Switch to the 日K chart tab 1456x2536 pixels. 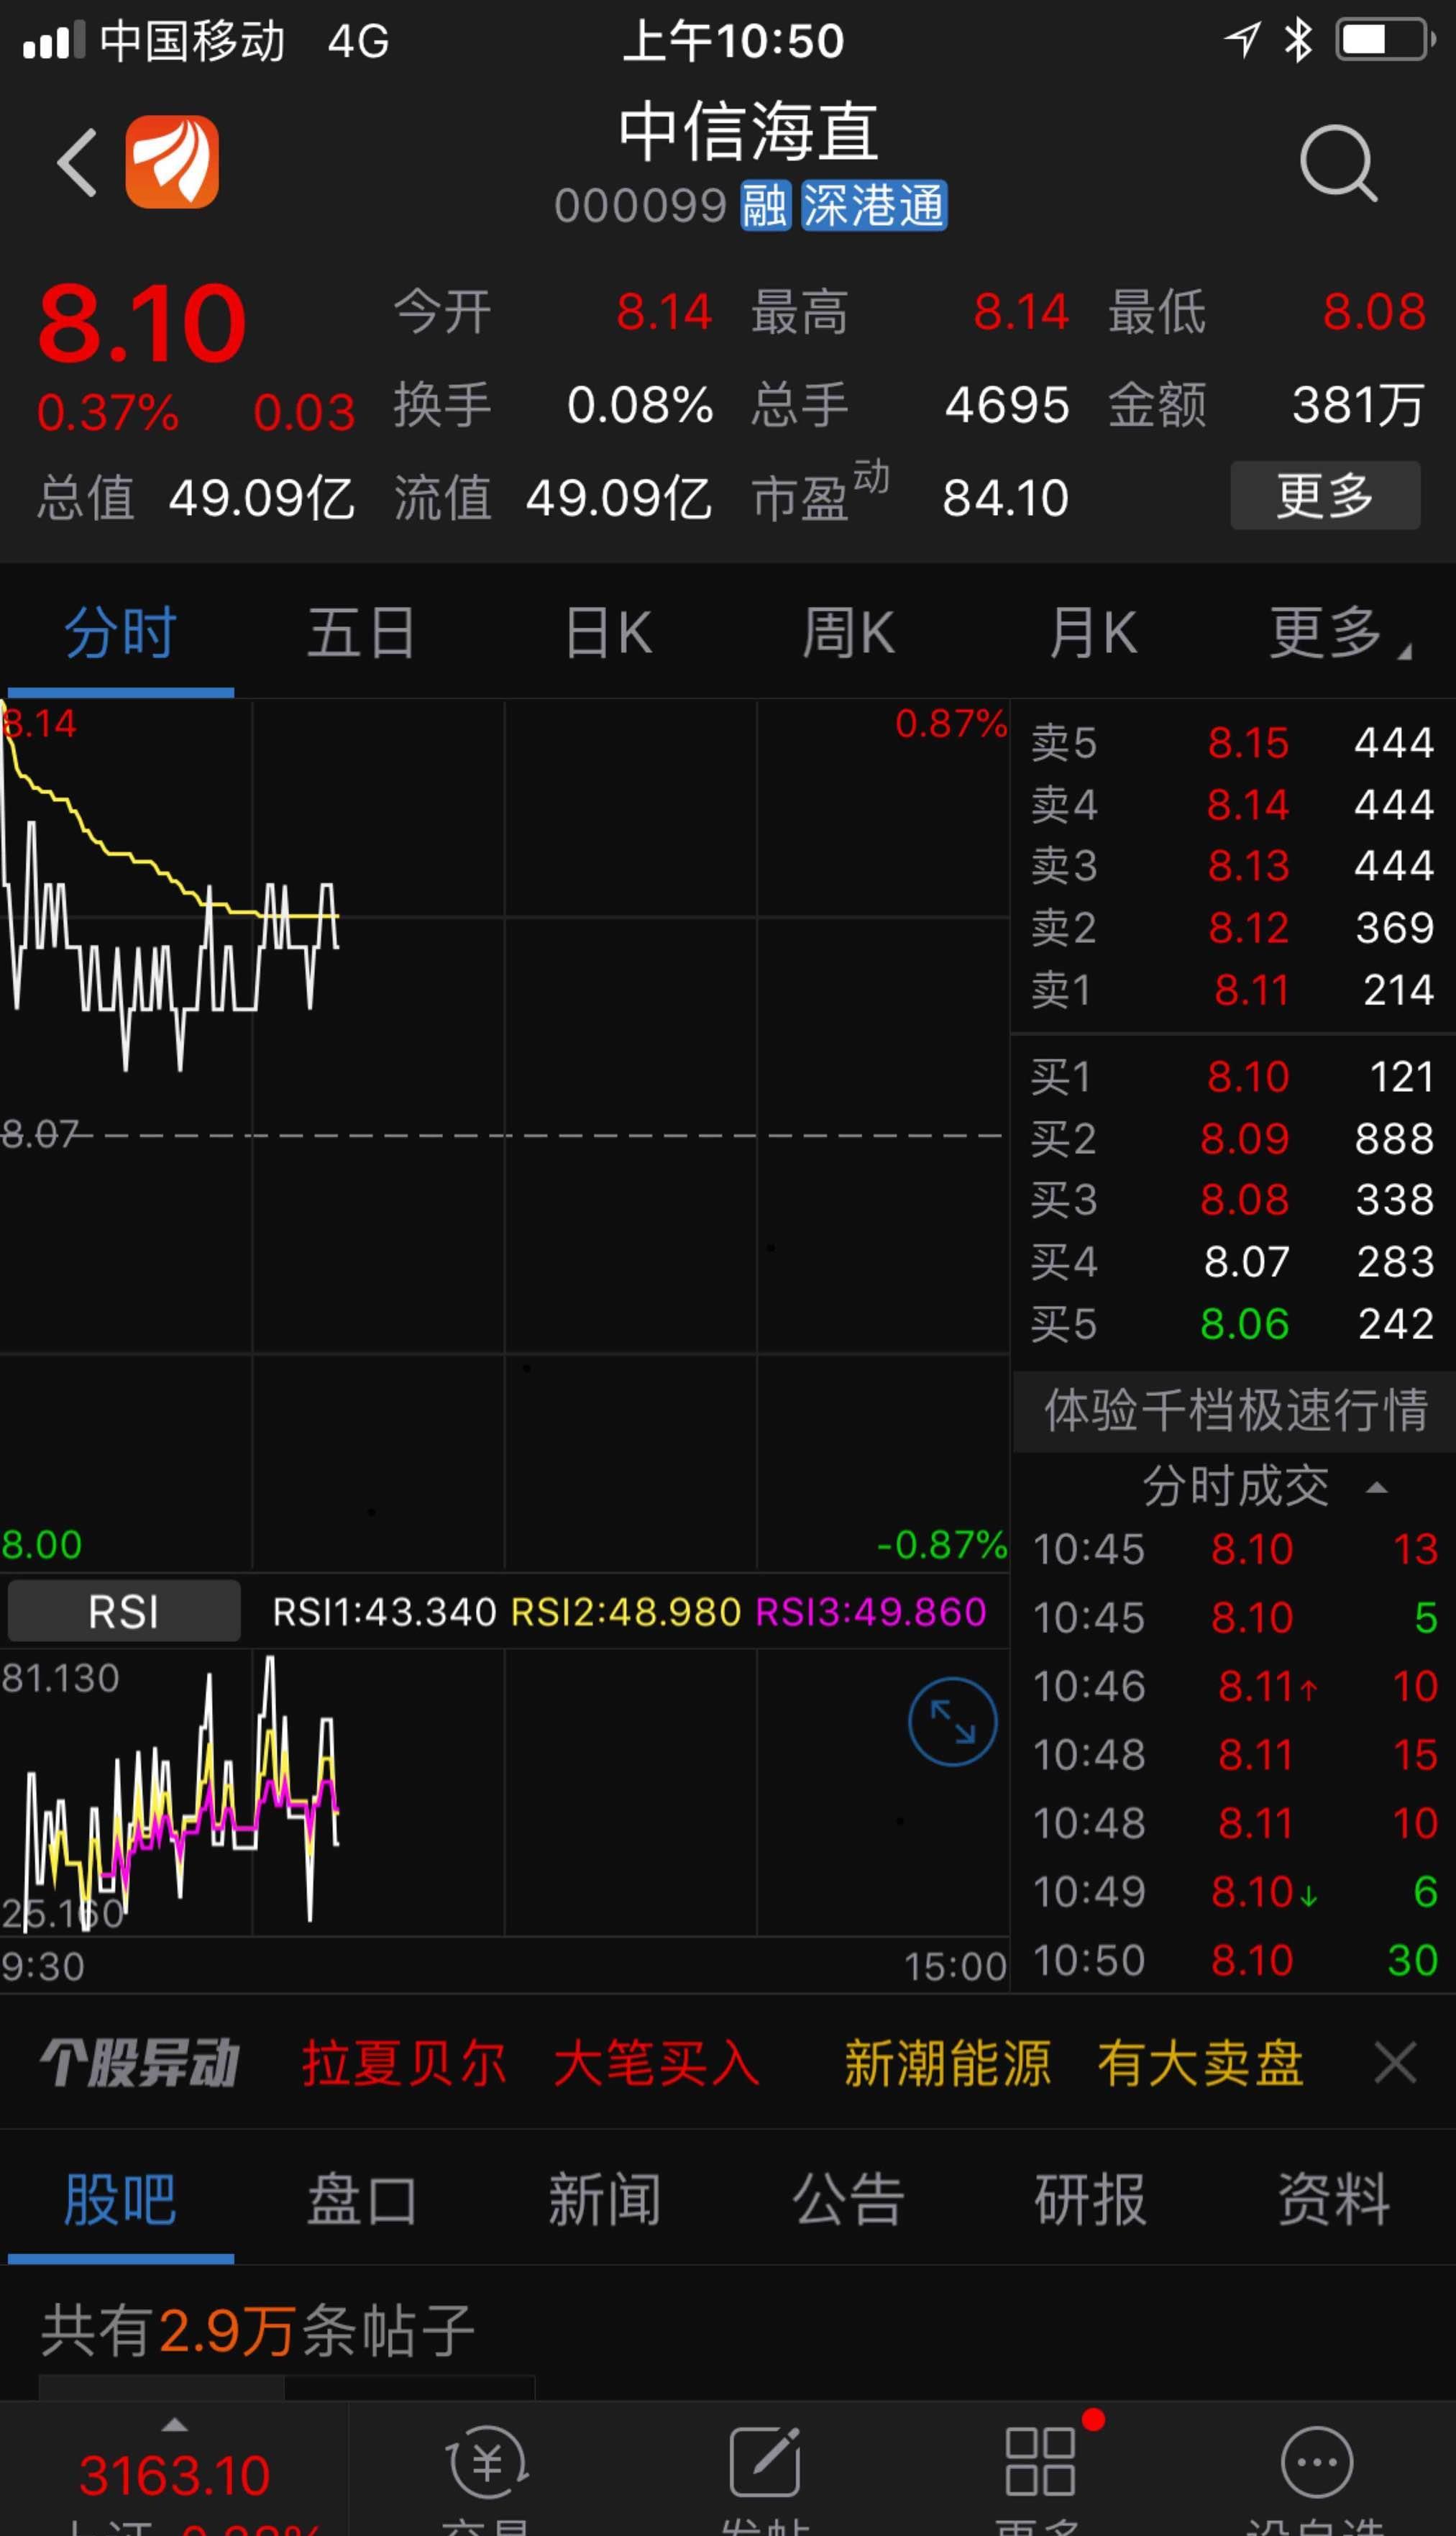[x=608, y=633]
